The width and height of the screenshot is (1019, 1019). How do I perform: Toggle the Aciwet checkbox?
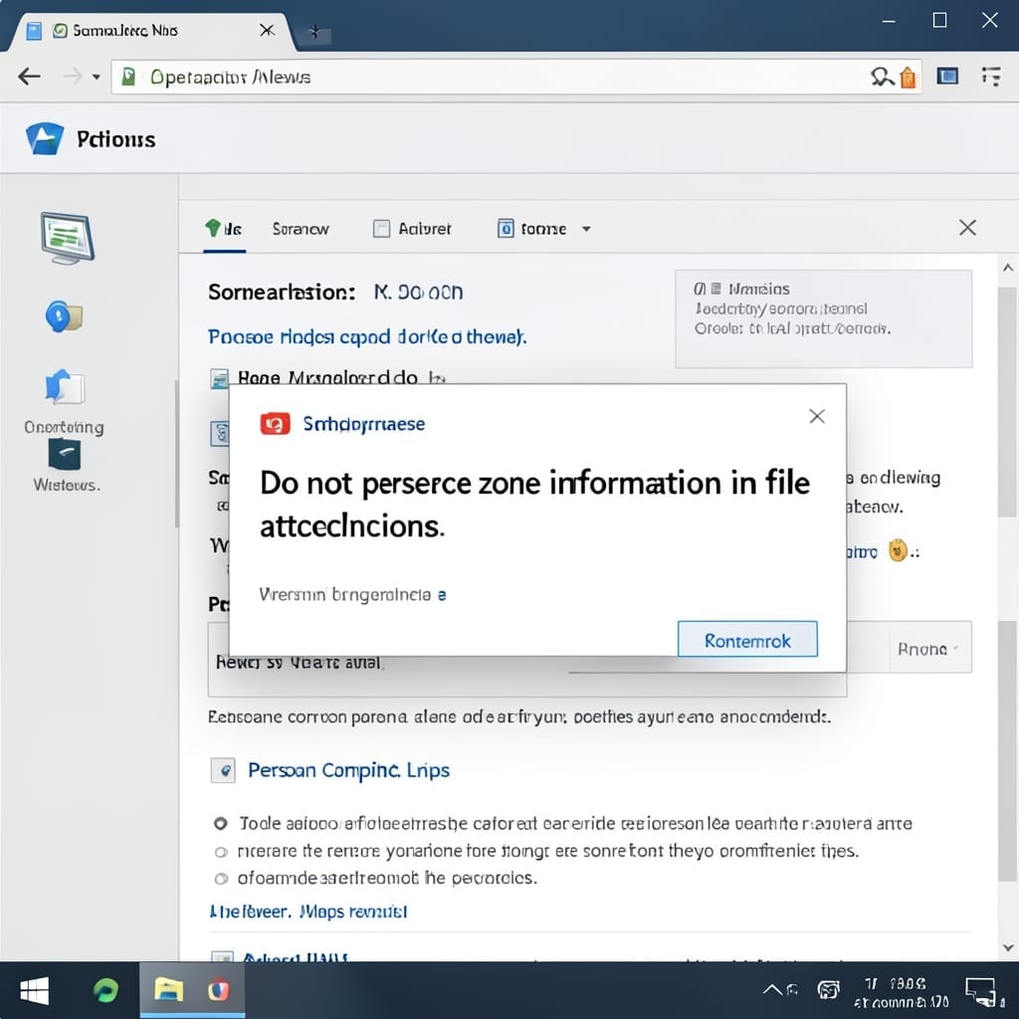coord(381,229)
